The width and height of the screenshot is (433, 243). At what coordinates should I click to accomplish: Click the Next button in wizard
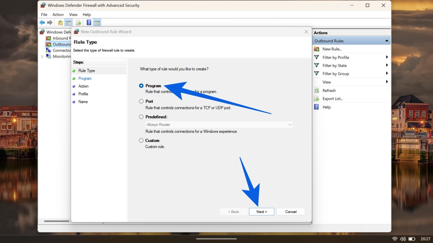tap(262, 212)
